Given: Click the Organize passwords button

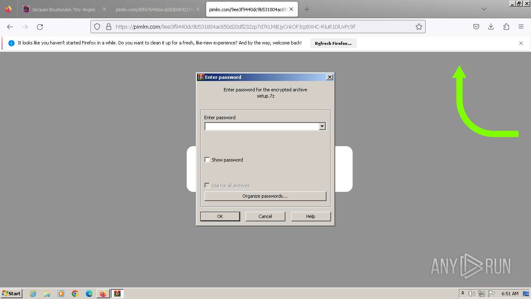Looking at the screenshot, I should pos(265,196).
